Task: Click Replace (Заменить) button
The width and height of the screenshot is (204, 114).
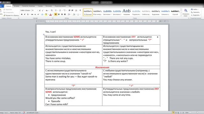Action: 195,12
